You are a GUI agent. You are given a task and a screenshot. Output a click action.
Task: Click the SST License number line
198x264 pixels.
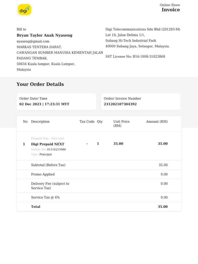click(135, 57)
